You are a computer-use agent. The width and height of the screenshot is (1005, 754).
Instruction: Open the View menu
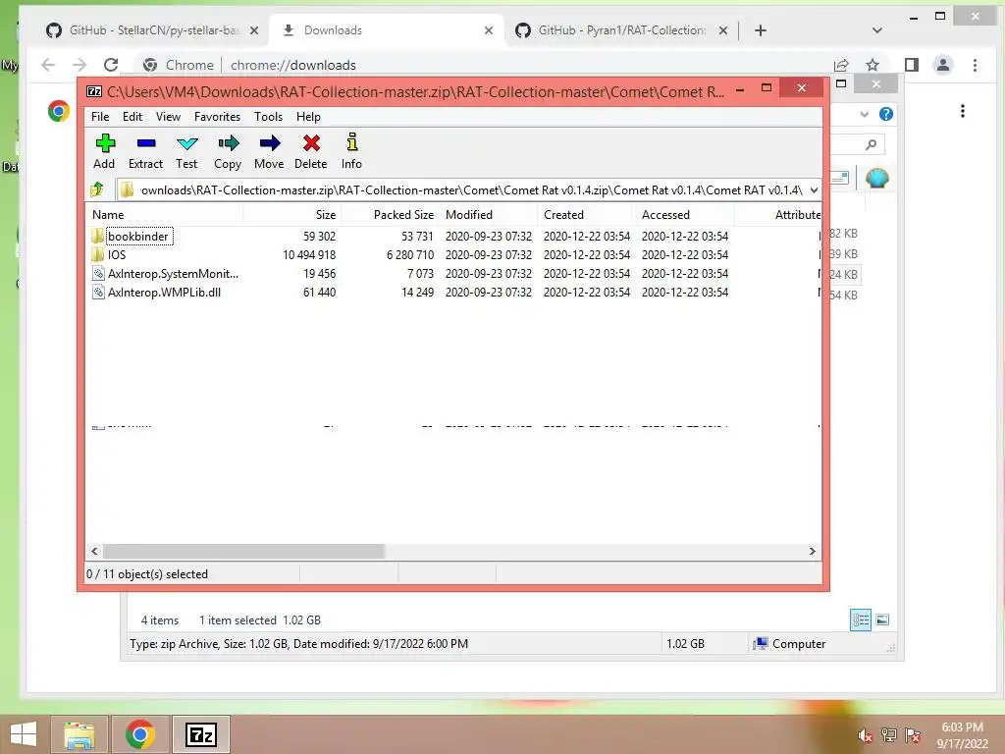pyautogui.click(x=168, y=117)
